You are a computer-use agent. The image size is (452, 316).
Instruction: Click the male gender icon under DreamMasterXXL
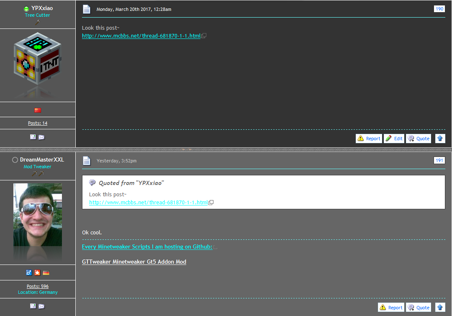(29, 273)
